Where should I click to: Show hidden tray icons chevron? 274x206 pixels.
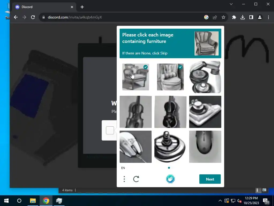click(220, 201)
